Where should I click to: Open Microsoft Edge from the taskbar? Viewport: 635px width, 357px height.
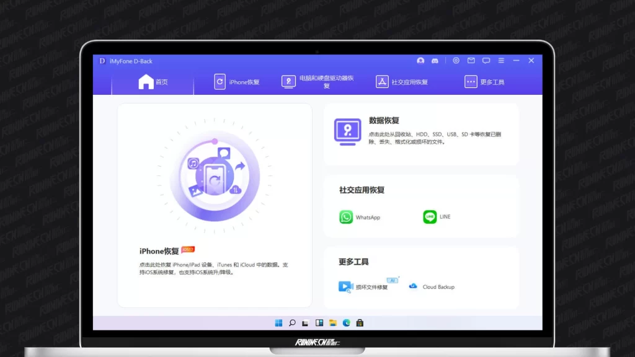[x=347, y=323]
